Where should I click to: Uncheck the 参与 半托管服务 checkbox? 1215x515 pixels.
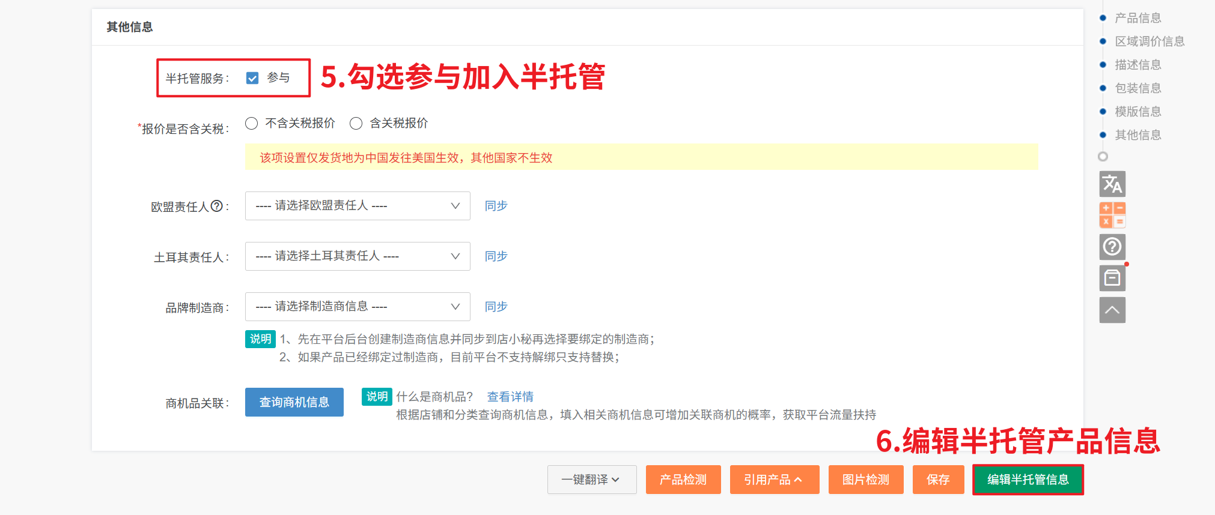click(x=252, y=78)
